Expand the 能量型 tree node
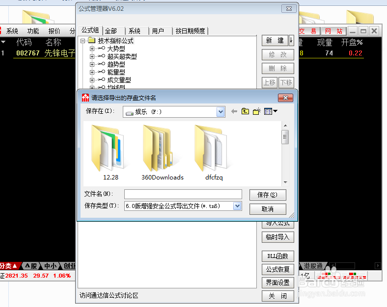Image resolution: width=387 pixels, height=307 pixels. (92, 72)
